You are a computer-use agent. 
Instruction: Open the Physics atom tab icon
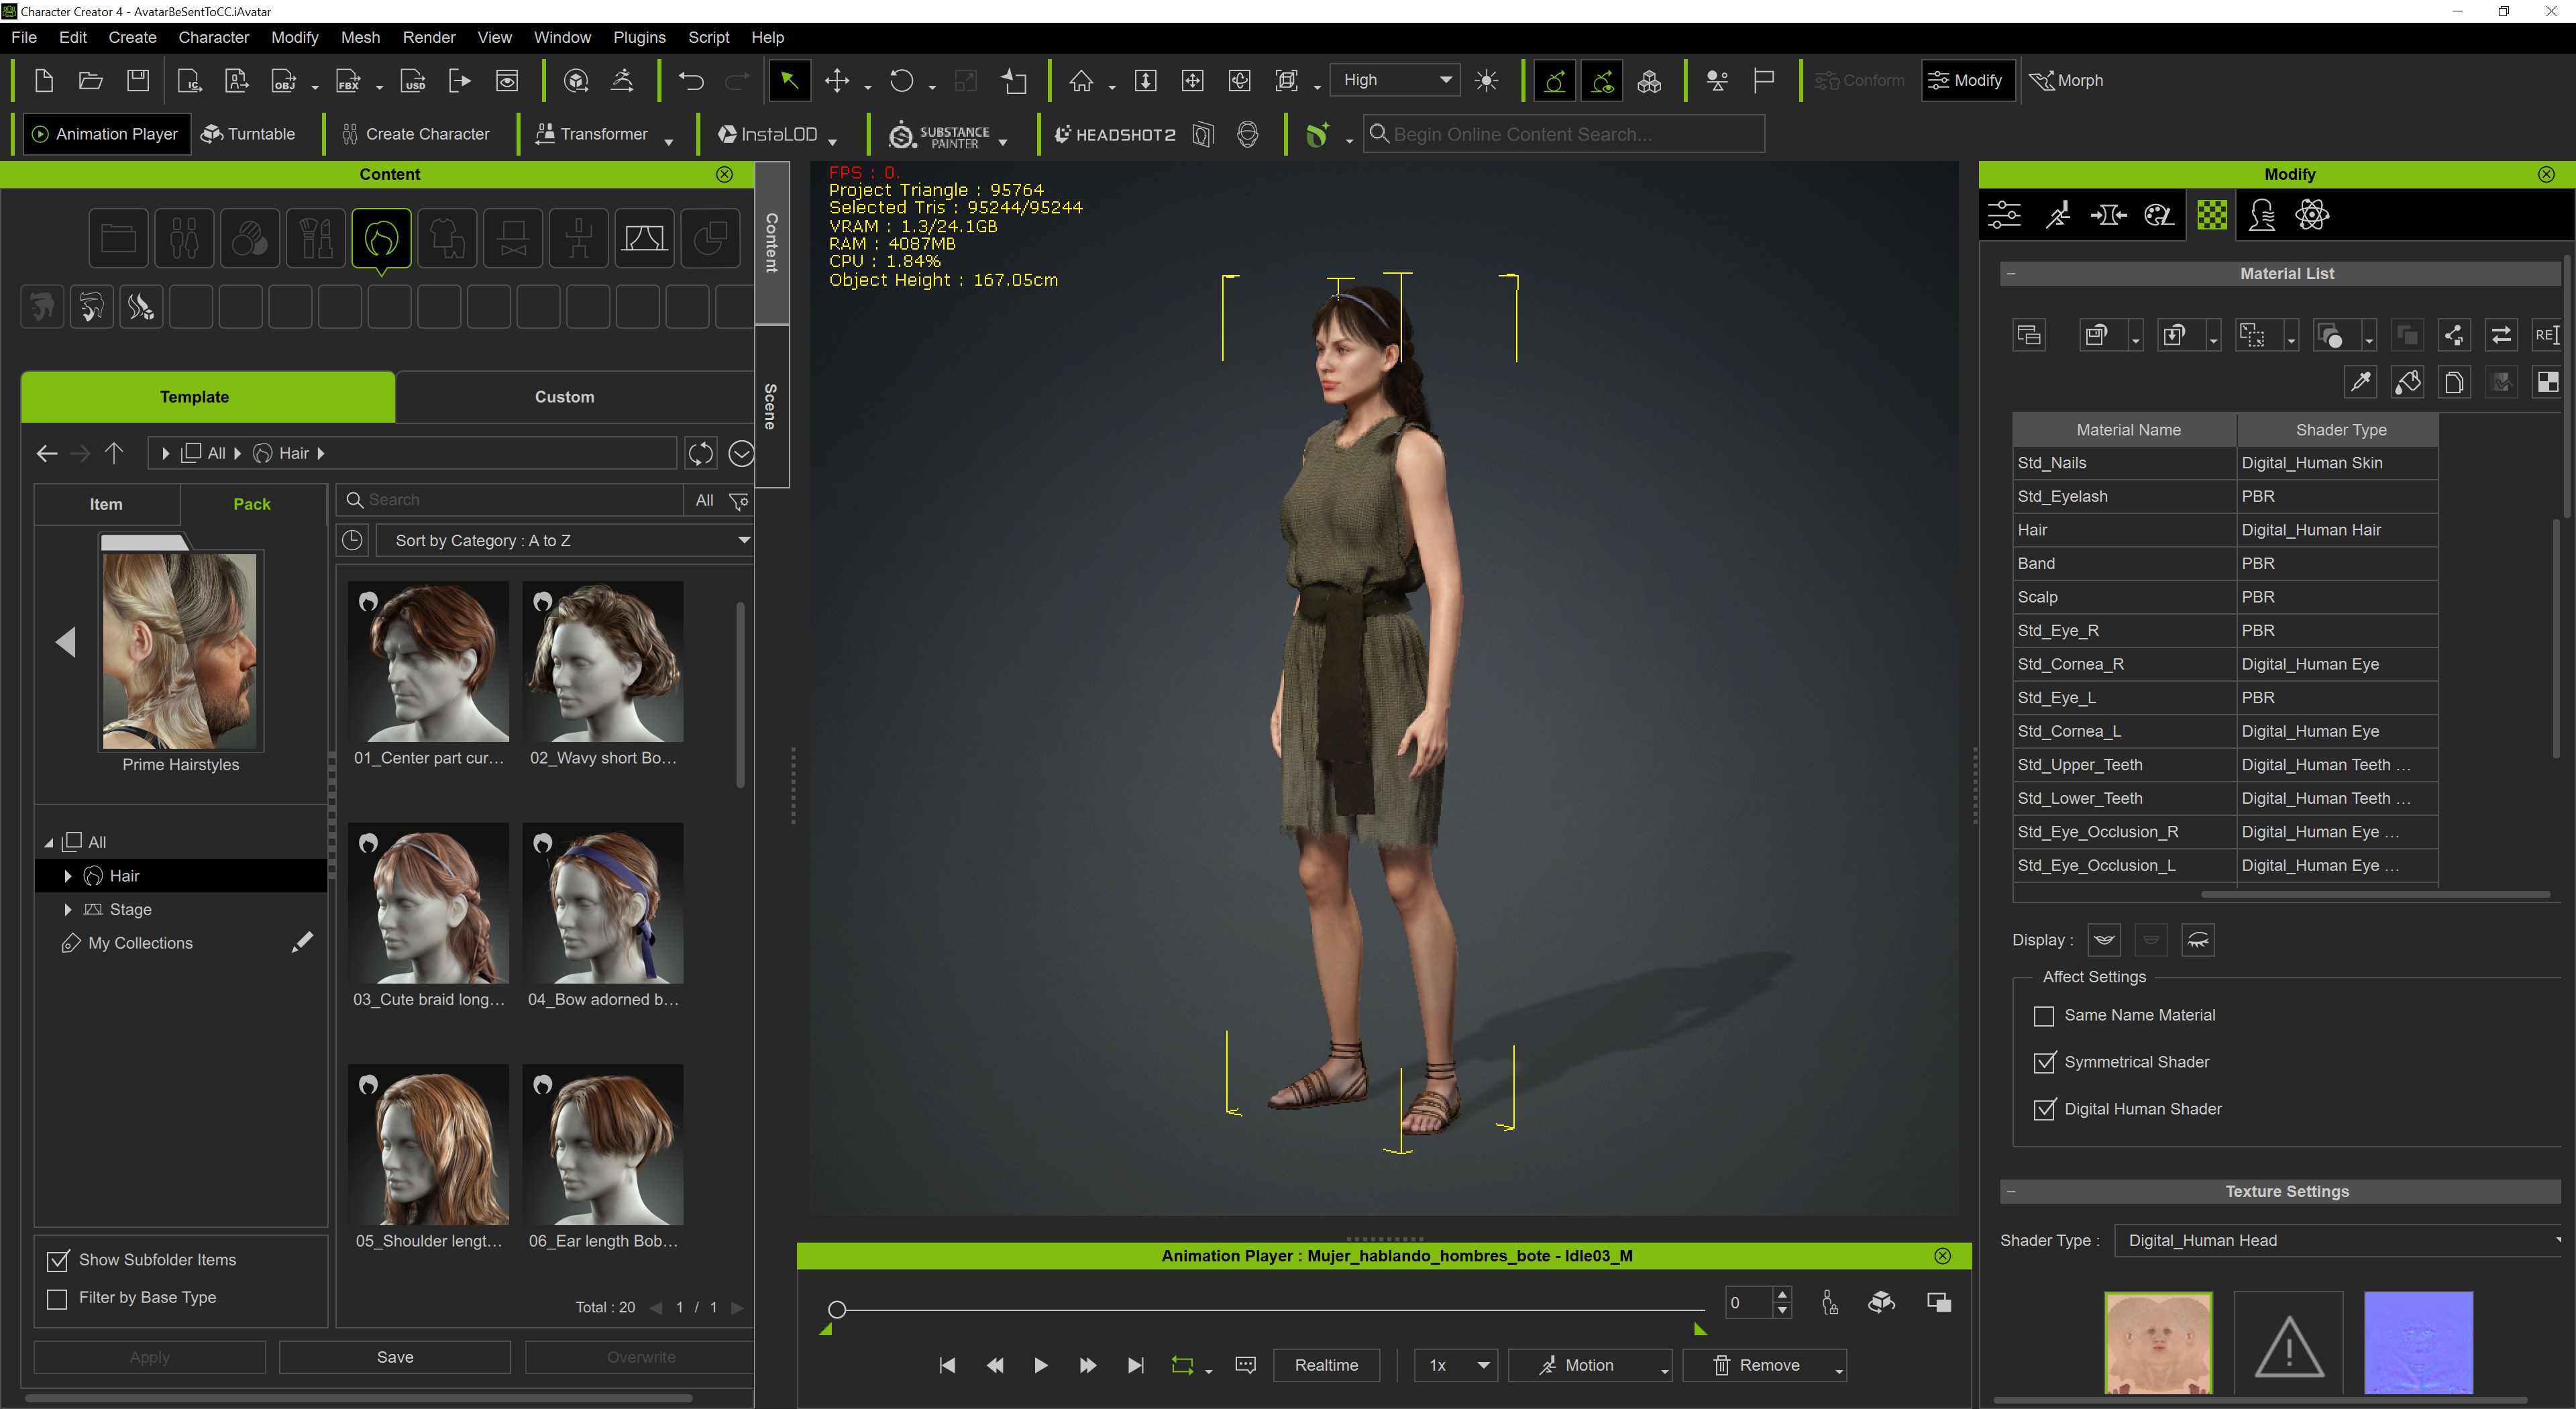click(x=2312, y=214)
